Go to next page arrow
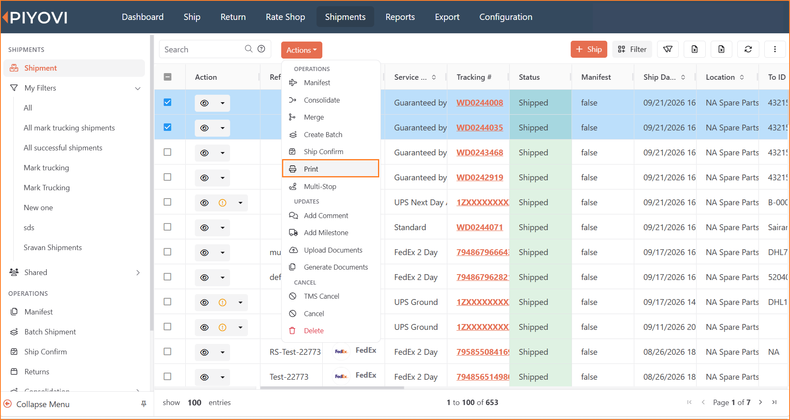The width and height of the screenshot is (790, 420). coord(761,402)
